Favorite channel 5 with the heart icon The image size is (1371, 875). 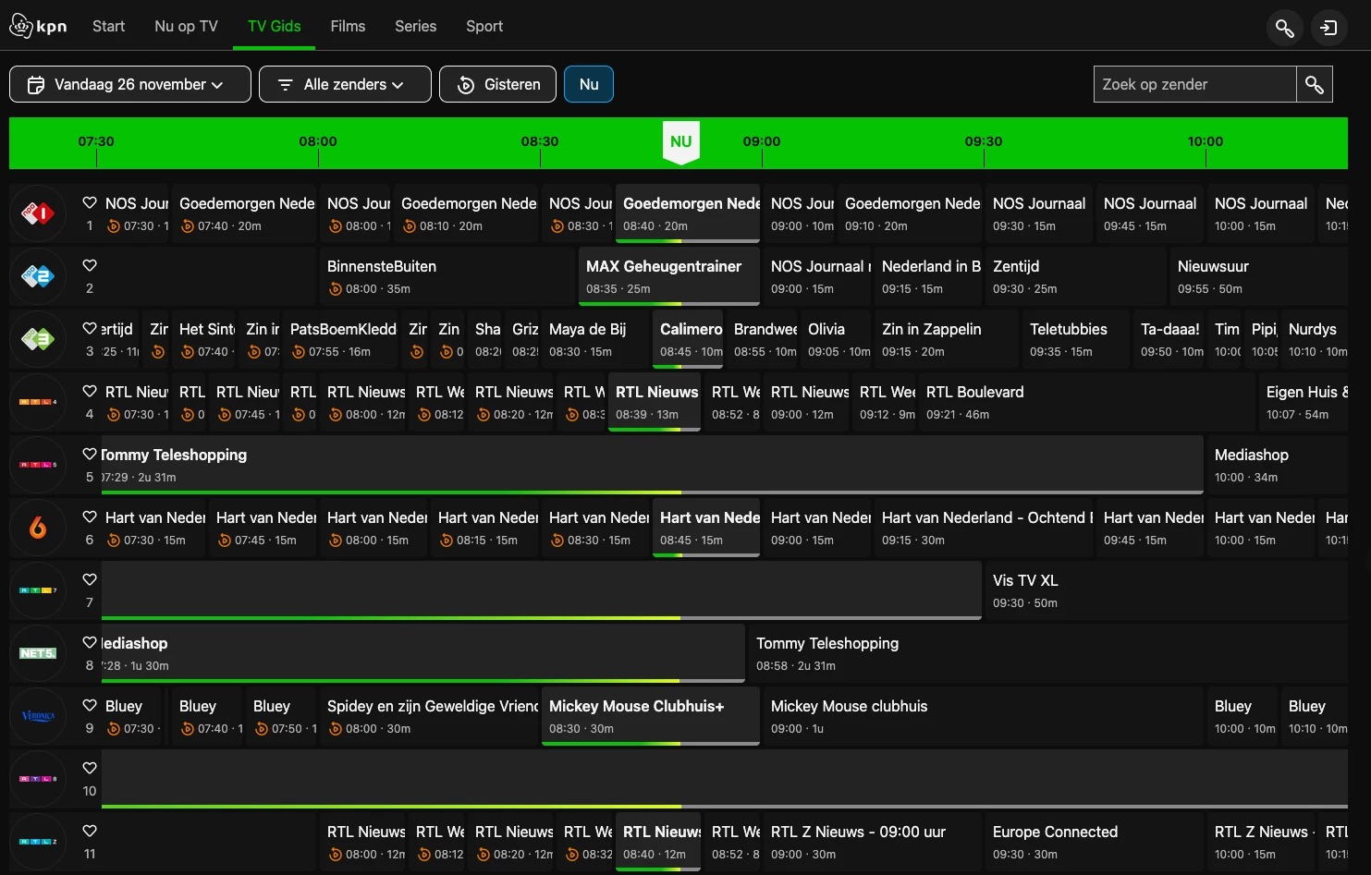pos(90,454)
